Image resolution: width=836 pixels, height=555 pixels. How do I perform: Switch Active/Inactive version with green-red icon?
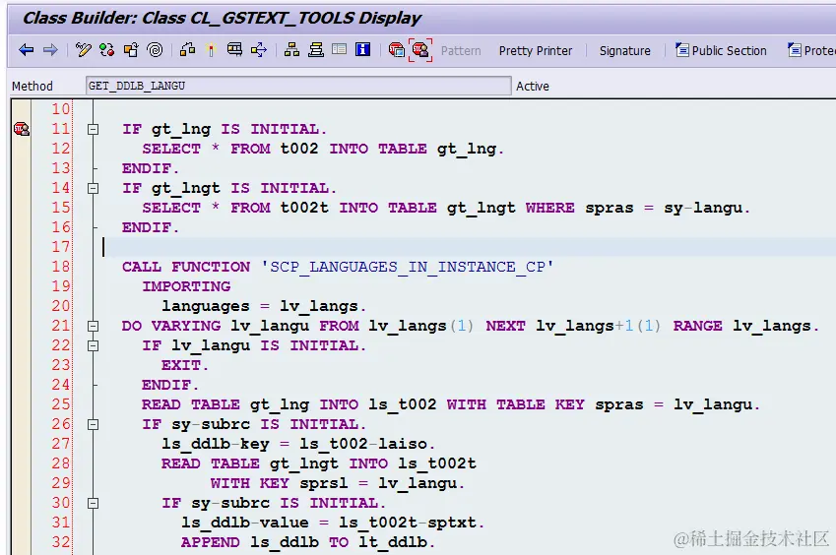[x=106, y=50]
